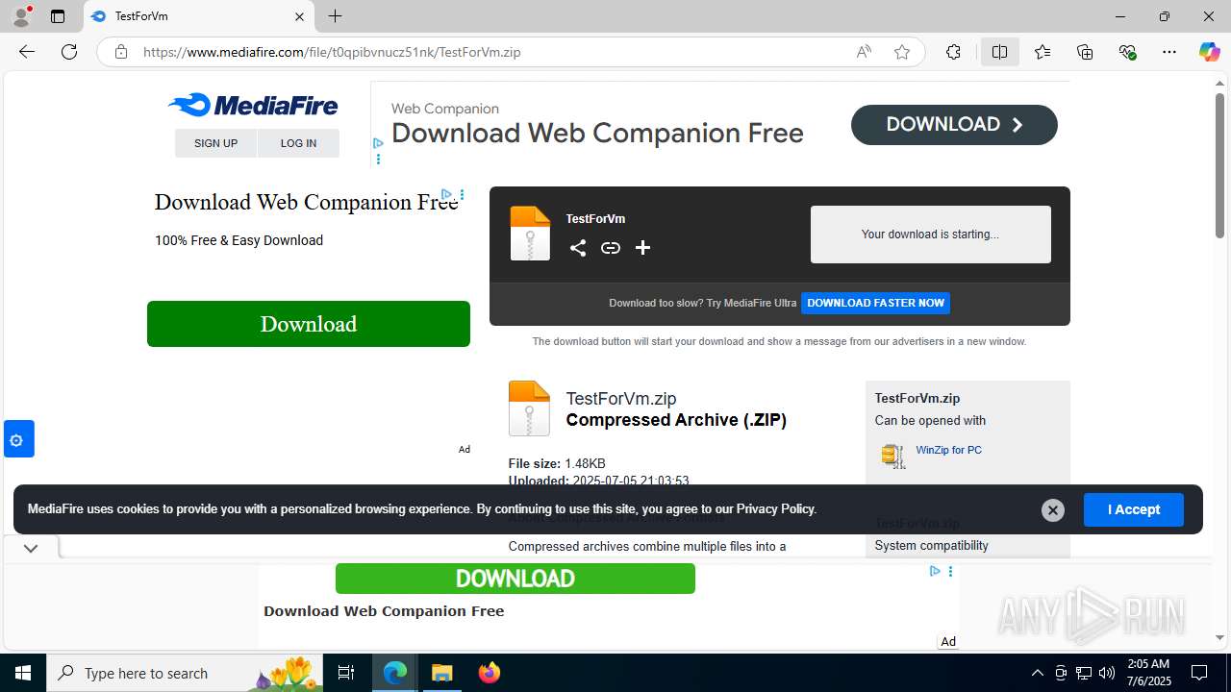Share the TestForVm file
Viewport: 1231px width, 692px height.
pos(578,248)
